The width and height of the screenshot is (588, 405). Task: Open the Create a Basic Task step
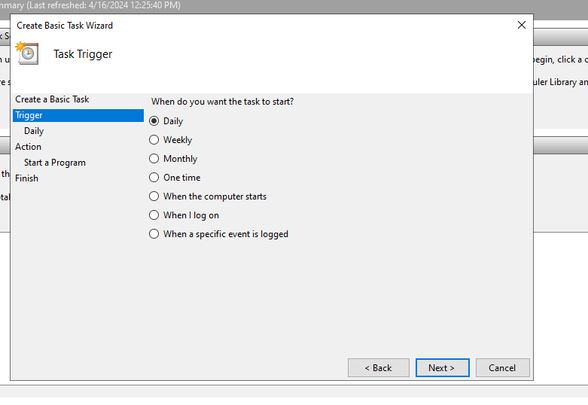coord(52,99)
